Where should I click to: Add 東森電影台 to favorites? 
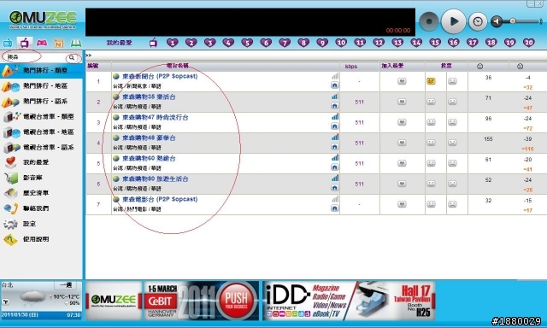click(402, 204)
